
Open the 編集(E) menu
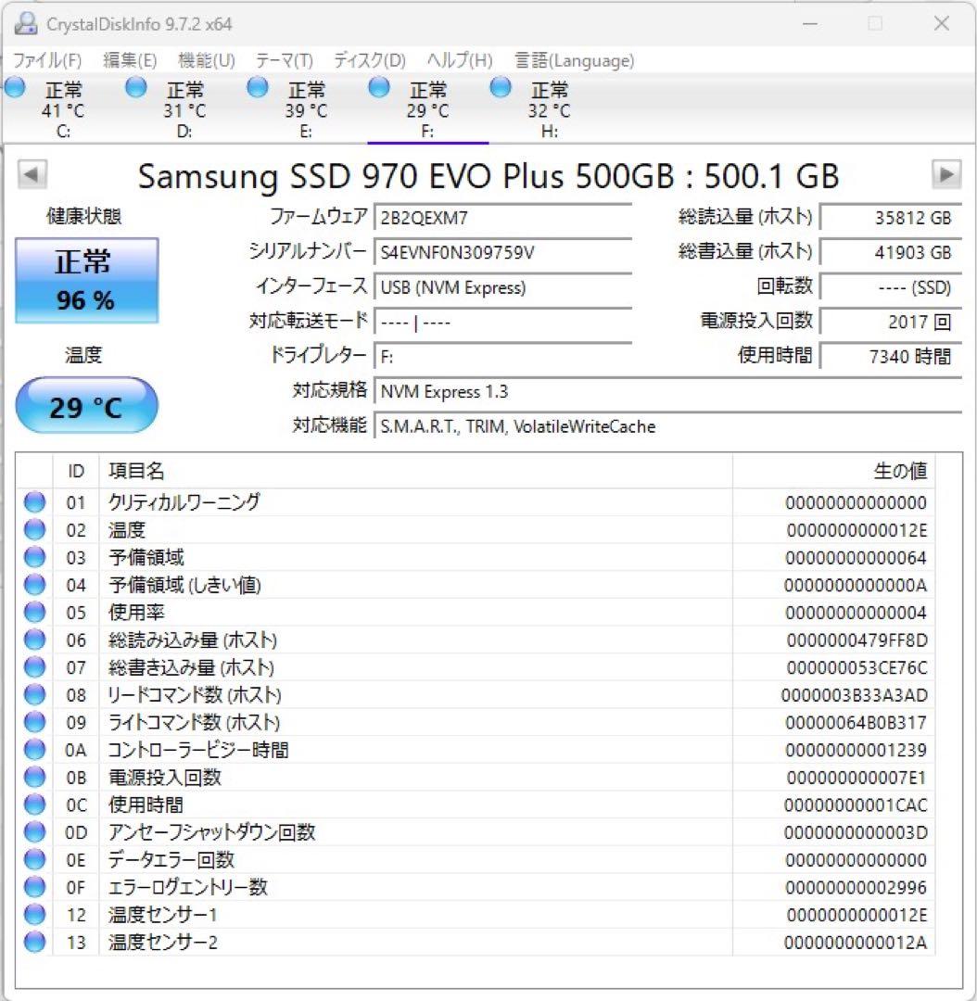point(130,60)
